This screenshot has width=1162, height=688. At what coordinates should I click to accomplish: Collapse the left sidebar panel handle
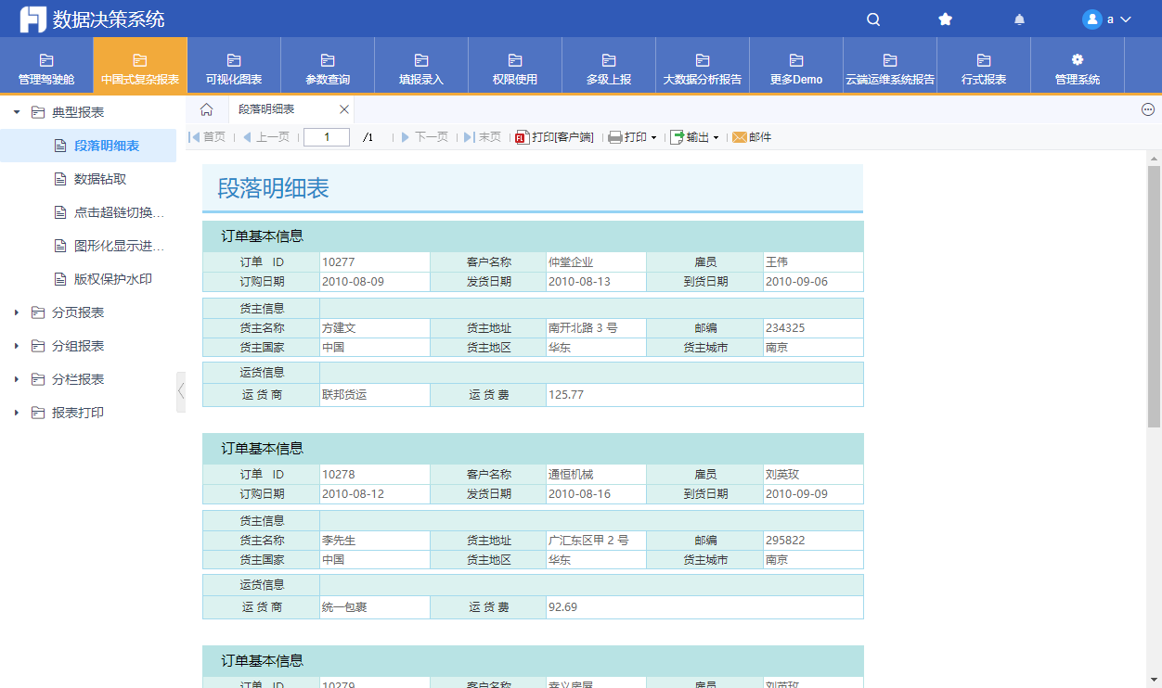click(x=181, y=391)
